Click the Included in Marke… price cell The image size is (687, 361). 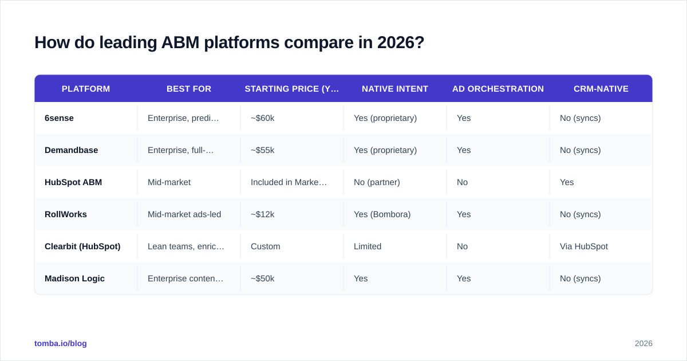click(x=292, y=182)
